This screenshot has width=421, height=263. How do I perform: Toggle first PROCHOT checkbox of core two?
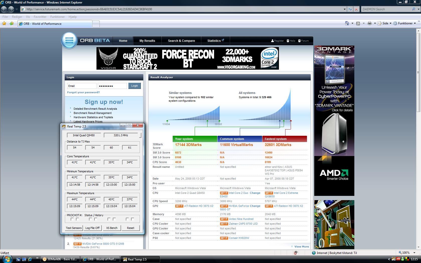pyautogui.click(x=90, y=219)
